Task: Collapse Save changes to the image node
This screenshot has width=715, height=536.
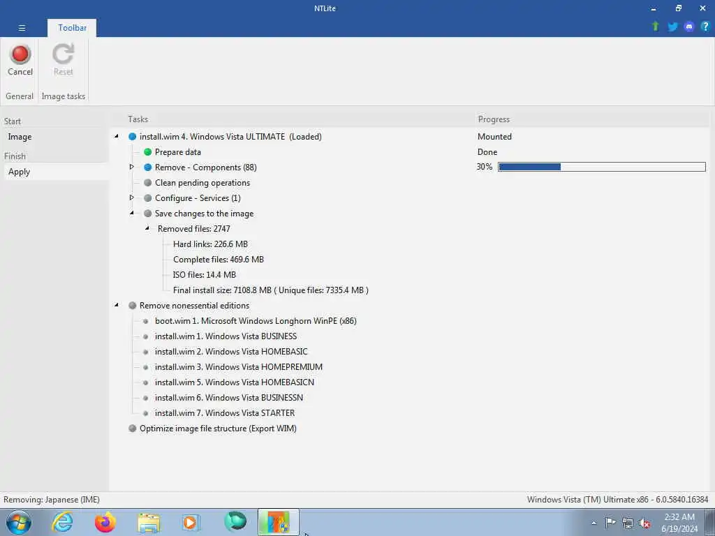Action: click(132, 213)
